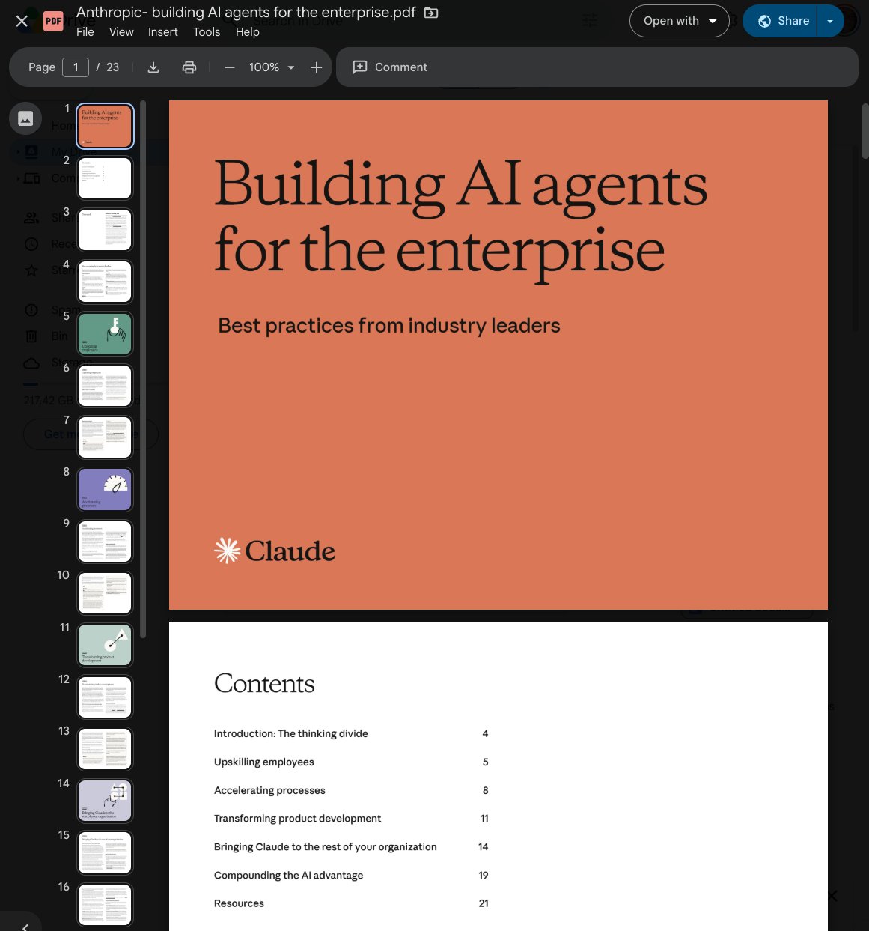Select page 3 thumbnail

pyautogui.click(x=105, y=229)
